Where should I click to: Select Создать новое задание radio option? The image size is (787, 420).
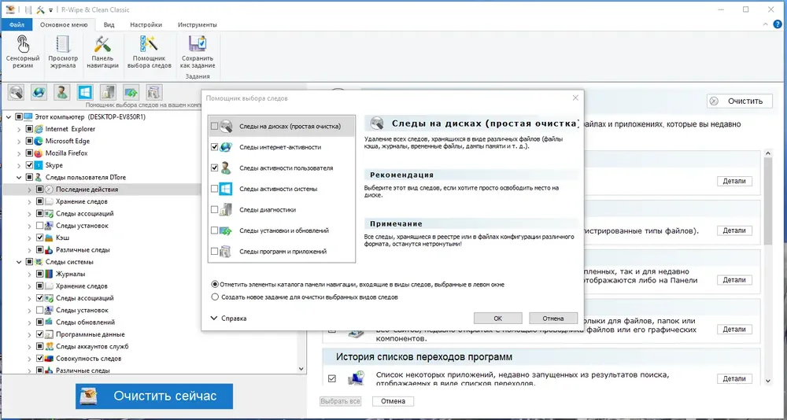216,297
